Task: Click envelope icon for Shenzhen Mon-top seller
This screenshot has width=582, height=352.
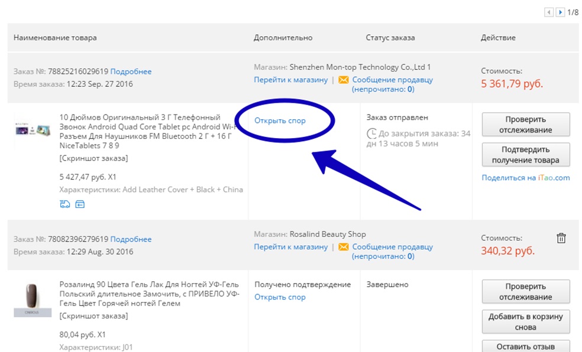Action: coord(343,80)
